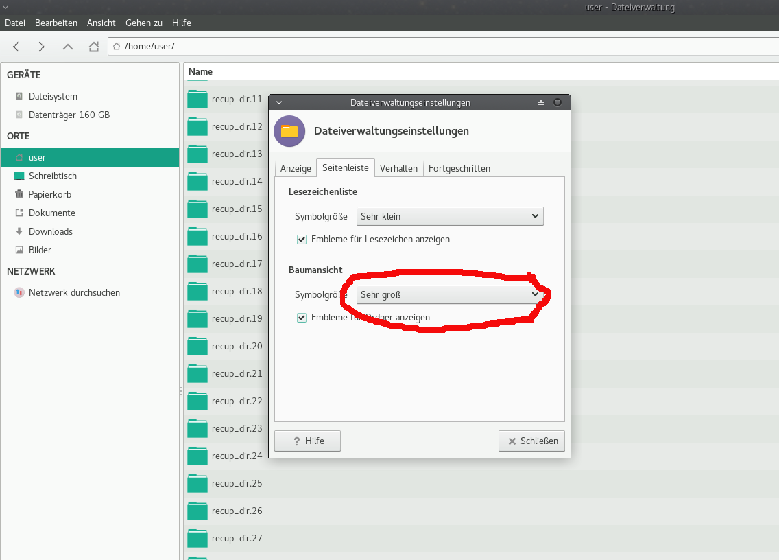This screenshot has width=779, height=560.
Task: Click the Schließen button
Action: [x=531, y=441]
